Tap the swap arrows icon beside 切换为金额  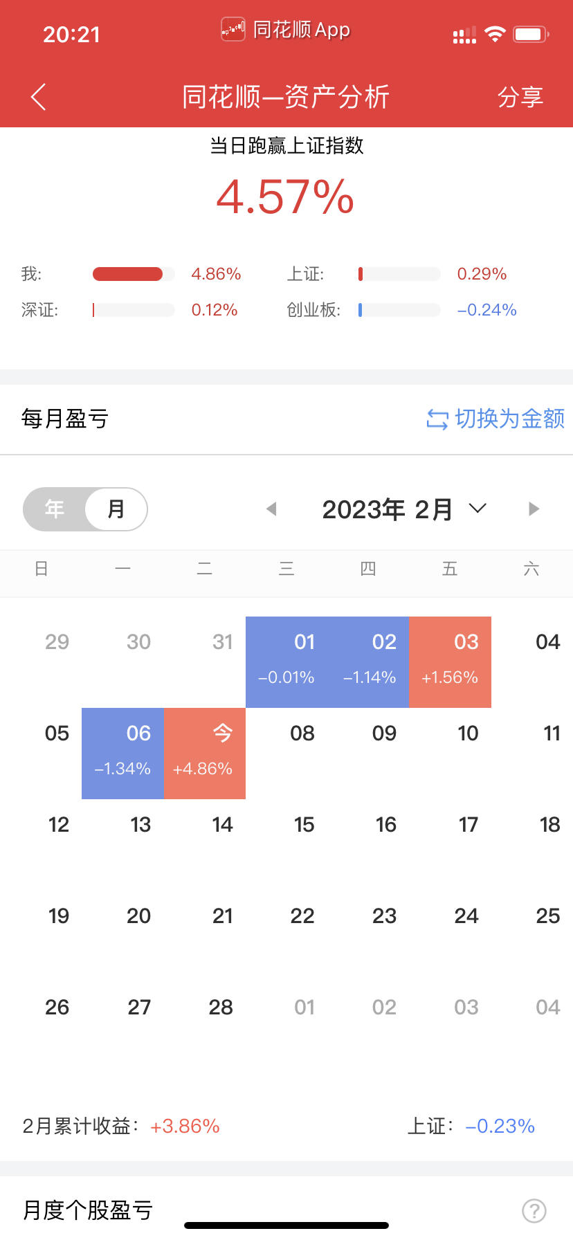pyautogui.click(x=437, y=419)
